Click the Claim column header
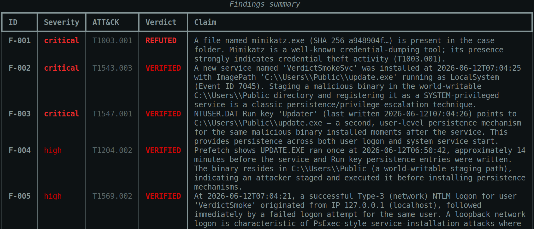This screenshot has width=534, height=229. (x=205, y=22)
